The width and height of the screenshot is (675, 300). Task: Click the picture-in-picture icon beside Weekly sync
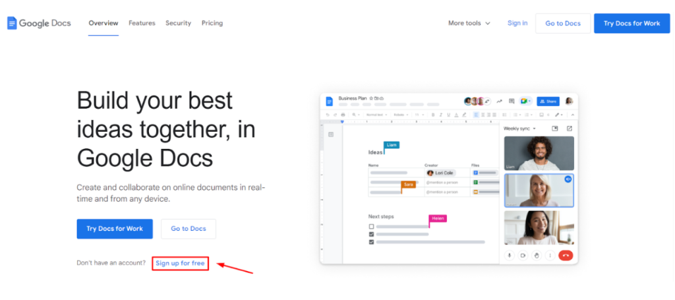click(555, 129)
